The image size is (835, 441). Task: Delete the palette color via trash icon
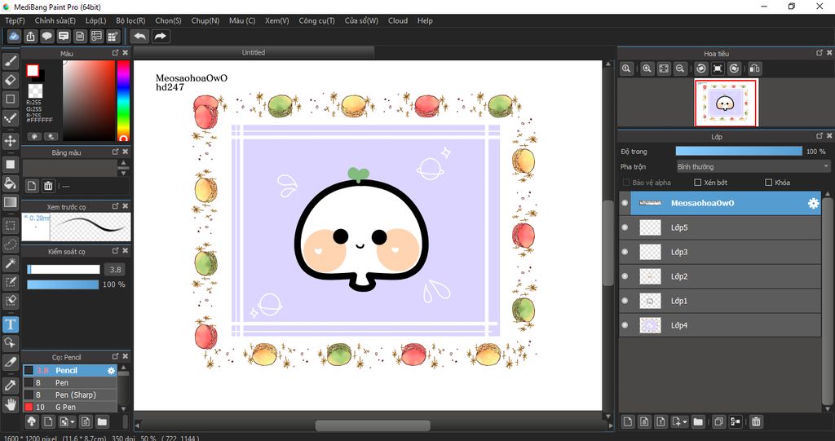click(x=48, y=186)
